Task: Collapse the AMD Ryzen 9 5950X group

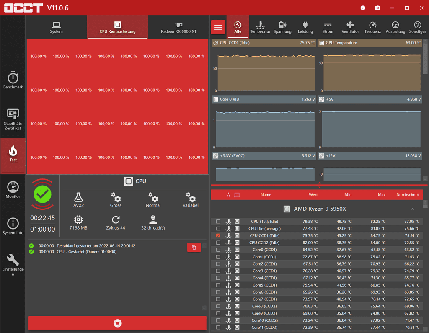Action: (413, 209)
